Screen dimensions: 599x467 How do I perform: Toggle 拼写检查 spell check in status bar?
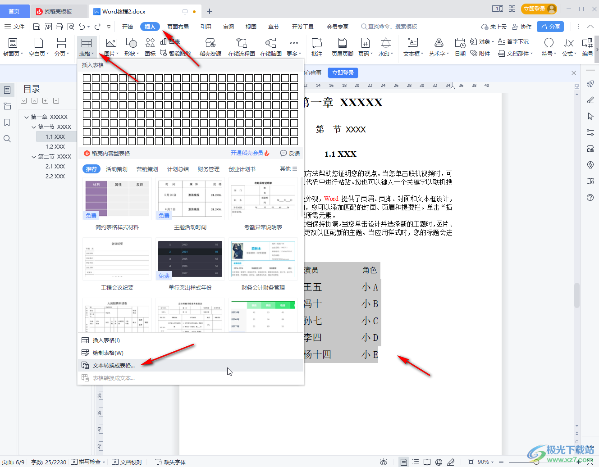[x=88, y=462]
